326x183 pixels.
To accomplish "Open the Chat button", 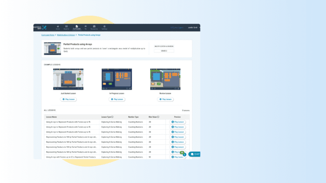I will point(194,154).
